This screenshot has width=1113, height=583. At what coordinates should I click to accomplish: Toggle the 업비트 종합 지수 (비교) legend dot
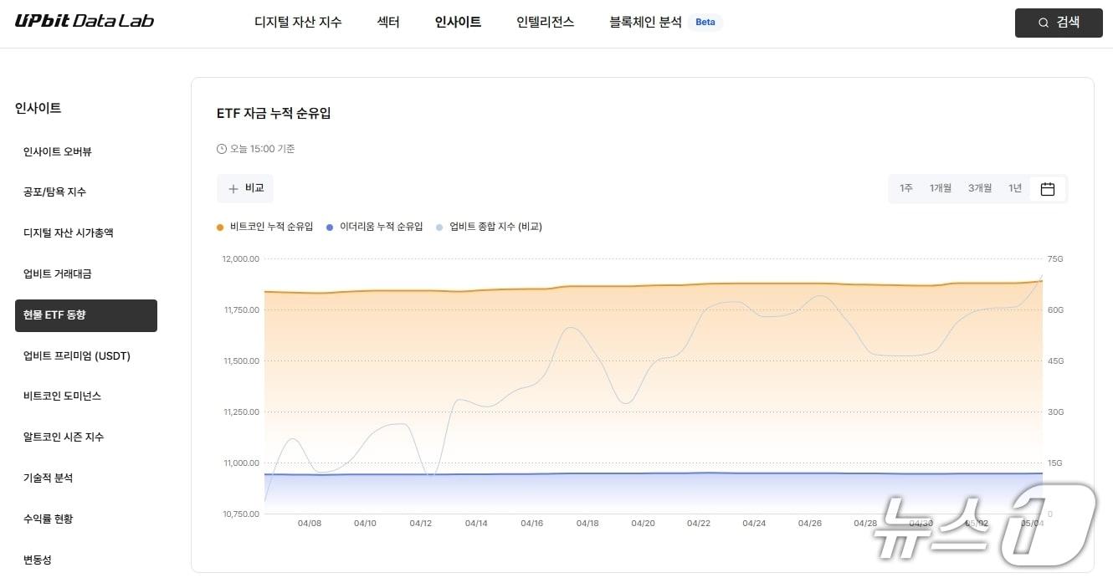click(439, 227)
